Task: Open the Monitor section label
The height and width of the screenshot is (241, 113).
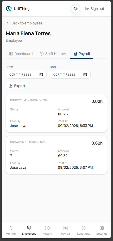Action: pyautogui.click(x=11, y=234)
